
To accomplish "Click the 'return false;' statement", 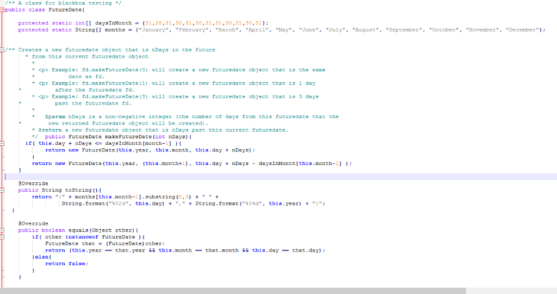I will click(x=67, y=264).
